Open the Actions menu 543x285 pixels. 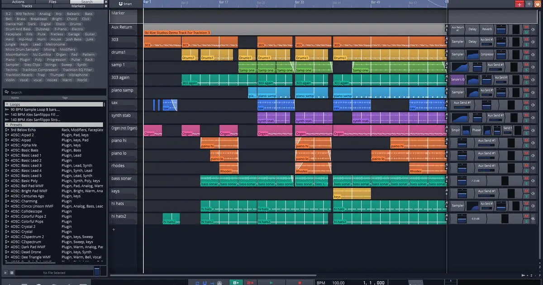[18, 2]
